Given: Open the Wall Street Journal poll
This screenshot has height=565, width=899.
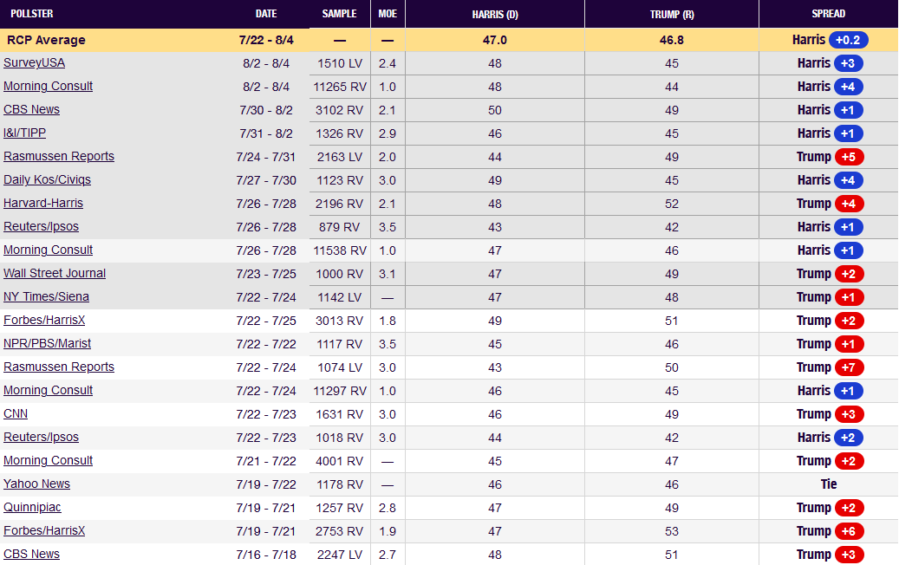Looking at the screenshot, I should (x=55, y=274).
